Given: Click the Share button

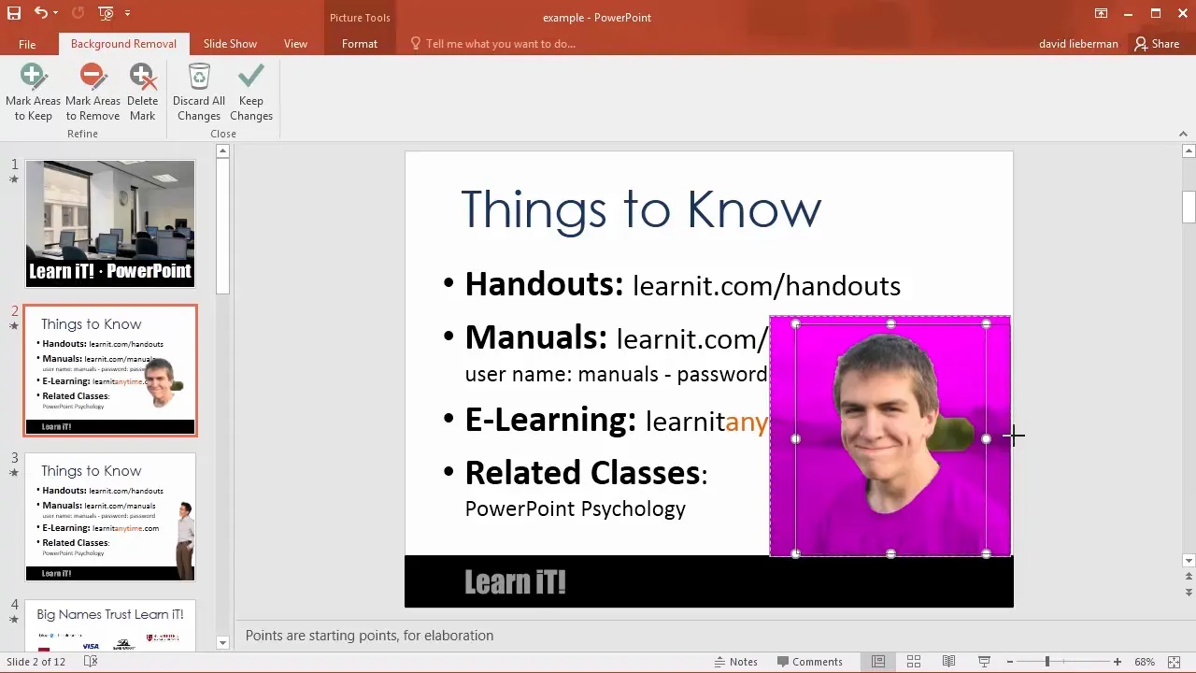Looking at the screenshot, I should tap(1157, 44).
